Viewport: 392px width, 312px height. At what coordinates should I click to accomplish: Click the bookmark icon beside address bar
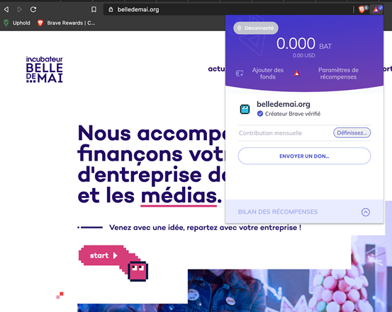click(94, 9)
